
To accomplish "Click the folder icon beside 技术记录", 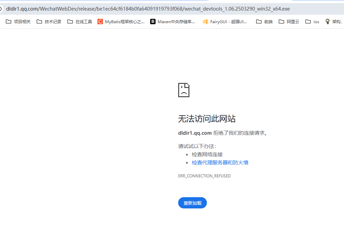I will coord(39,21).
